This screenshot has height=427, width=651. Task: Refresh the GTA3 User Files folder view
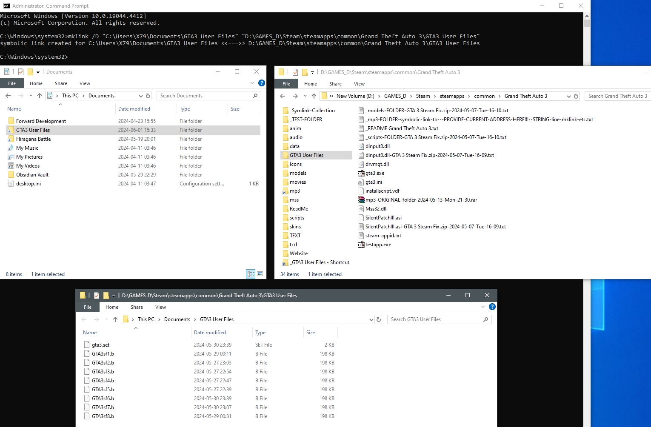379,319
